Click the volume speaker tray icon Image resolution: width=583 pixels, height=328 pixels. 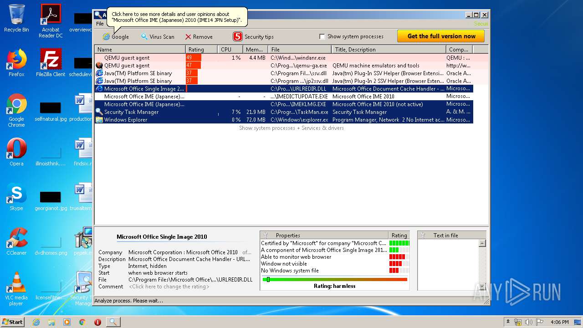click(x=528, y=322)
